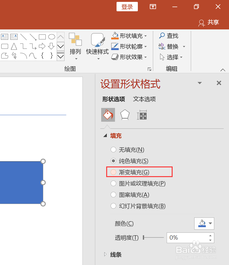Switch to Shape Options (形状选项) tab
Viewport: 229px width, 265px height.
(114, 99)
